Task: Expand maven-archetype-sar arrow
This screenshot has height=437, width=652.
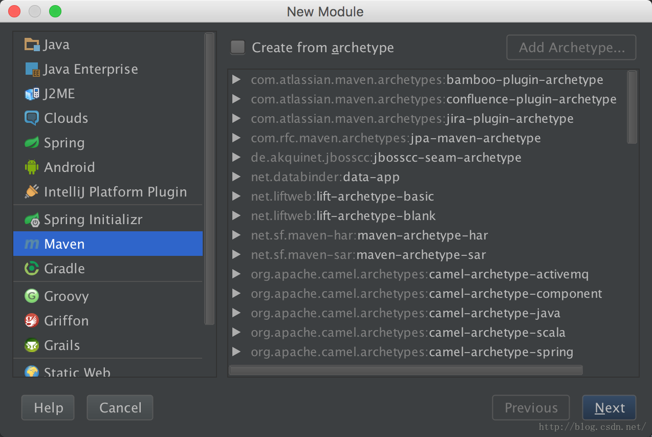Action: (x=236, y=254)
